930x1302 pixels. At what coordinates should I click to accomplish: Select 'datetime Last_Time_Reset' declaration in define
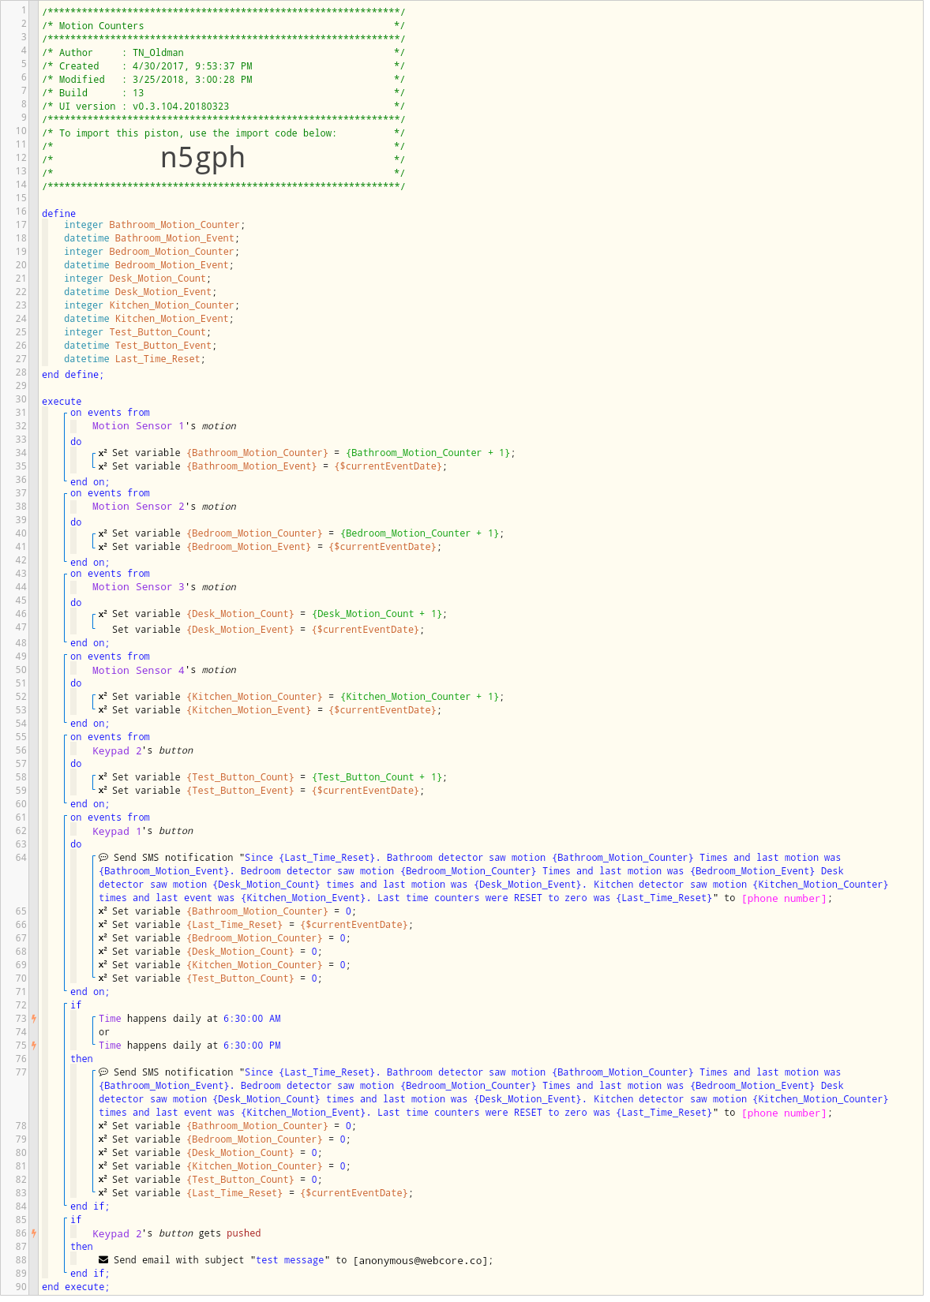click(x=135, y=359)
